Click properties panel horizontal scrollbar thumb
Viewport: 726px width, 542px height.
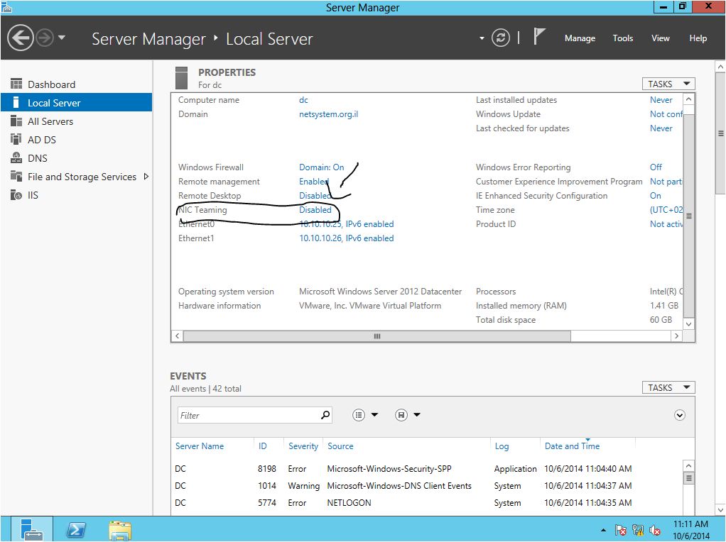(377, 336)
